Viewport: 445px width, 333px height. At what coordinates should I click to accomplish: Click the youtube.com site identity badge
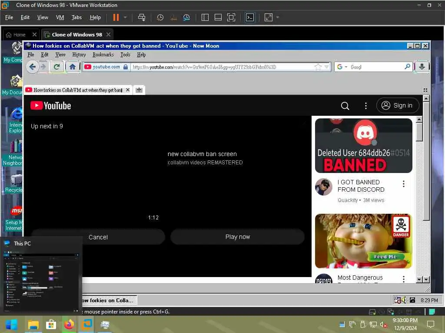tap(106, 67)
